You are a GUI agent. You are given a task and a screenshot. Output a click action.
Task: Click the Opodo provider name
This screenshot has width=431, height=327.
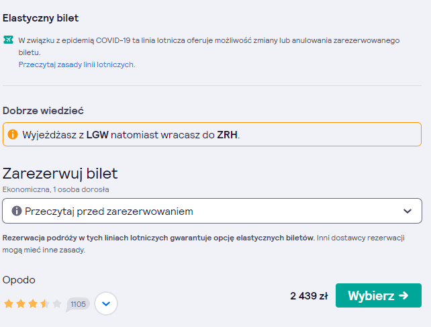coord(19,280)
